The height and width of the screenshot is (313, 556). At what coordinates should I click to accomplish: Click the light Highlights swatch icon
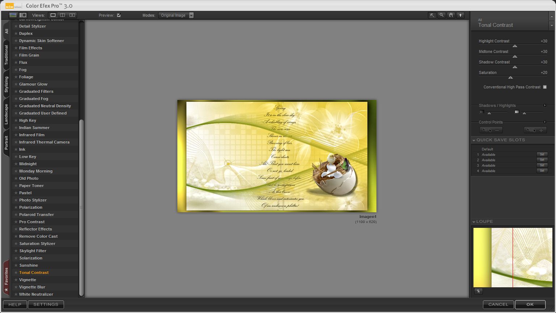[517, 112]
